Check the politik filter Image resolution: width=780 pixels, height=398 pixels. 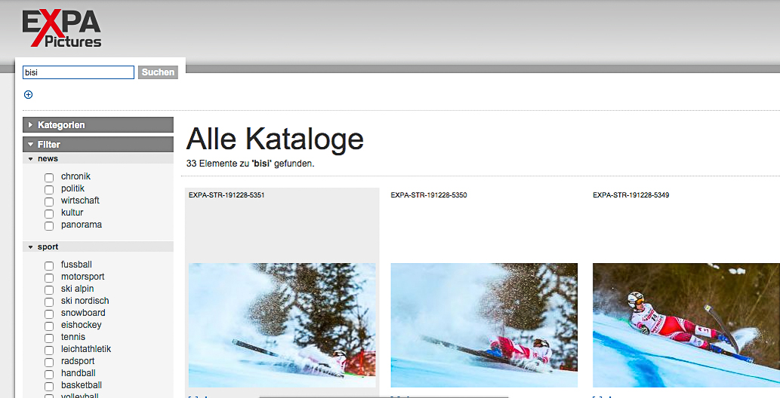pos(49,189)
